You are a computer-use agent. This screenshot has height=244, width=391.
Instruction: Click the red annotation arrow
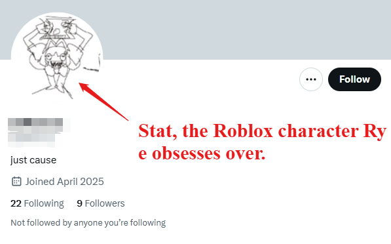pos(103,102)
